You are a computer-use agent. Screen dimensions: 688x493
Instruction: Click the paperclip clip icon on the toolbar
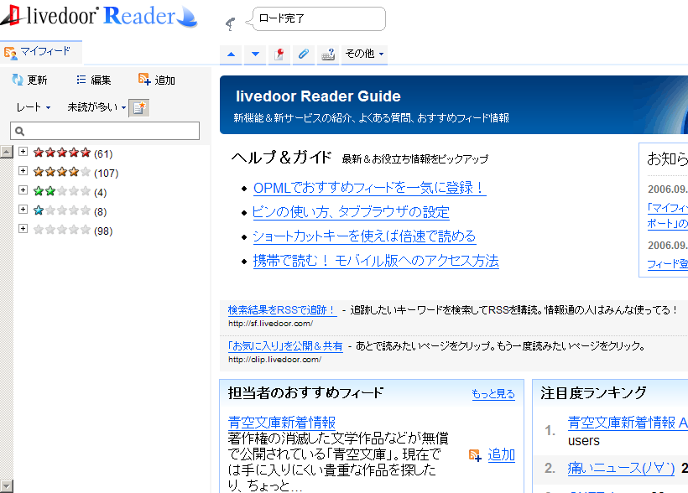point(303,54)
